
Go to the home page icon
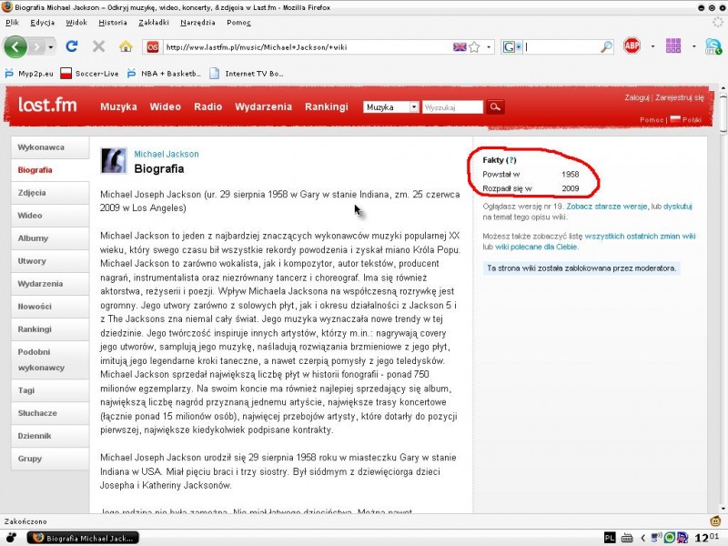point(126,46)
